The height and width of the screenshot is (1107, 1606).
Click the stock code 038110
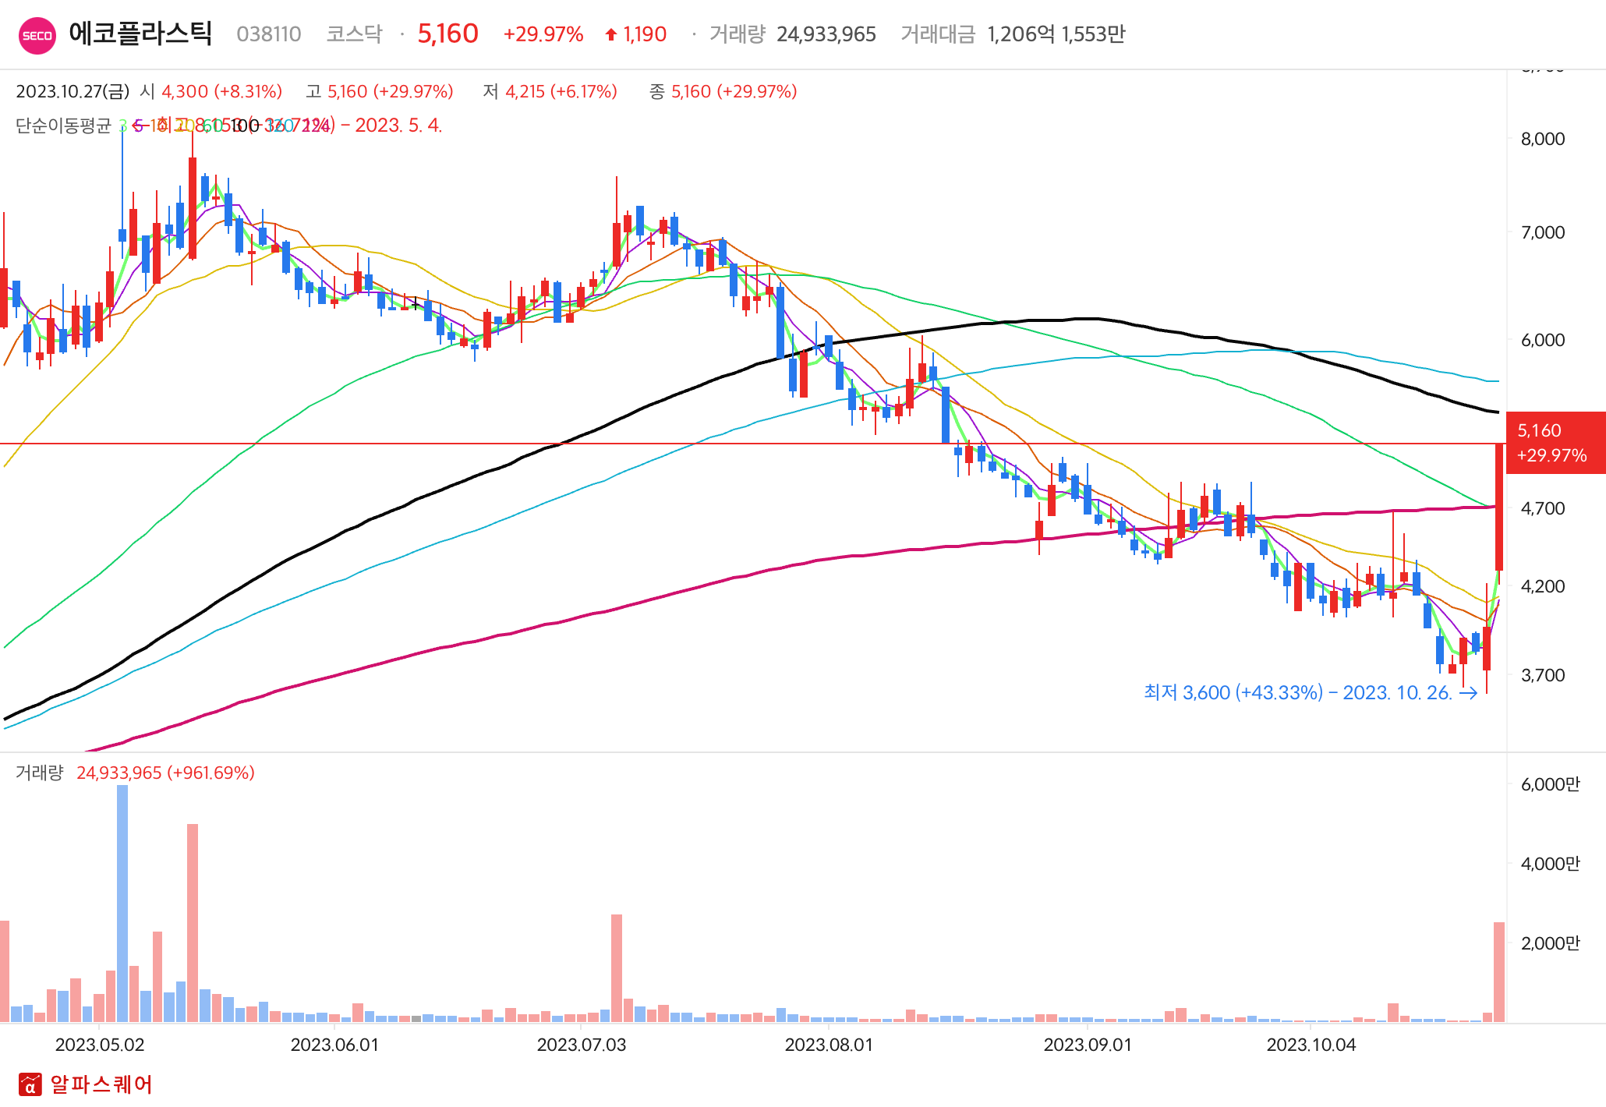(268, 34)
